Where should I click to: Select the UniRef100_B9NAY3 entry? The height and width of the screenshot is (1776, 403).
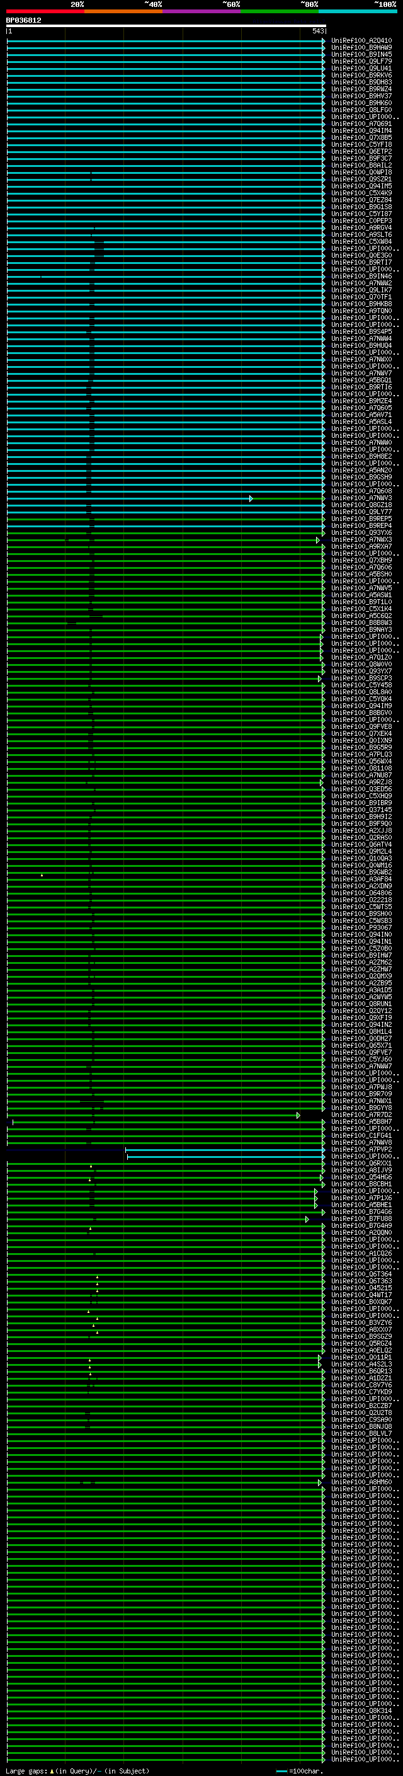coord(361,629)
